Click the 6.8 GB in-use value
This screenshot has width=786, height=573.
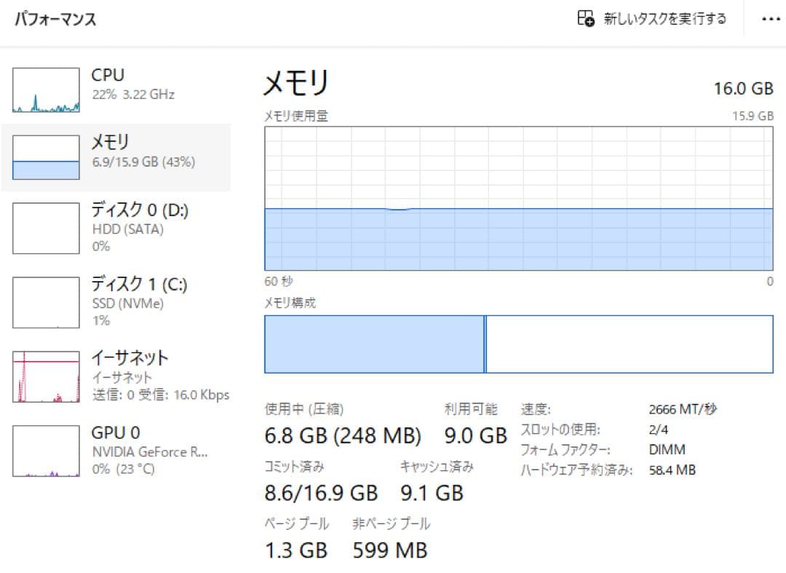[295, 436]
